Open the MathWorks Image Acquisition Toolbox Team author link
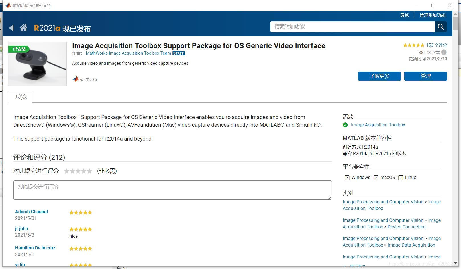Screen dimensions: 461x269 pos(128,53)
